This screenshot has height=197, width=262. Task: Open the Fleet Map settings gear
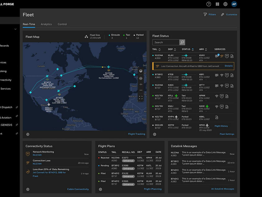pyautogui.click(x=28, y=134)
